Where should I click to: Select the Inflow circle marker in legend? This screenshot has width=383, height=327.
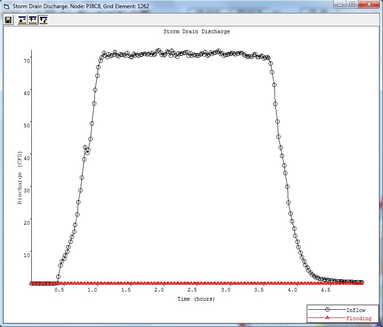(327, 310)
